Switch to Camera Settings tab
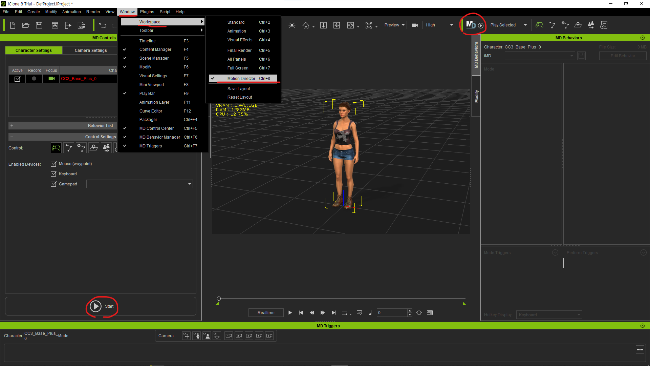The image size is (650, 366). (91, 50)
